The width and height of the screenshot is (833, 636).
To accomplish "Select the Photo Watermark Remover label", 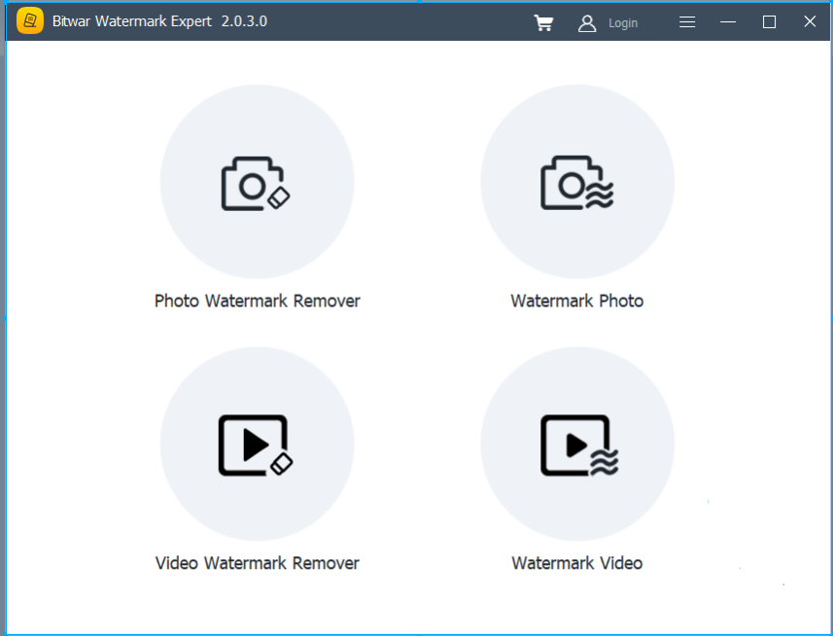I will click(x=258, y=301).
